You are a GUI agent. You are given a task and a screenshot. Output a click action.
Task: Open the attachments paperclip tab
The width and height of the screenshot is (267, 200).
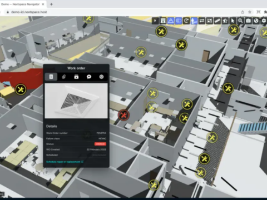tap(63, 77)
